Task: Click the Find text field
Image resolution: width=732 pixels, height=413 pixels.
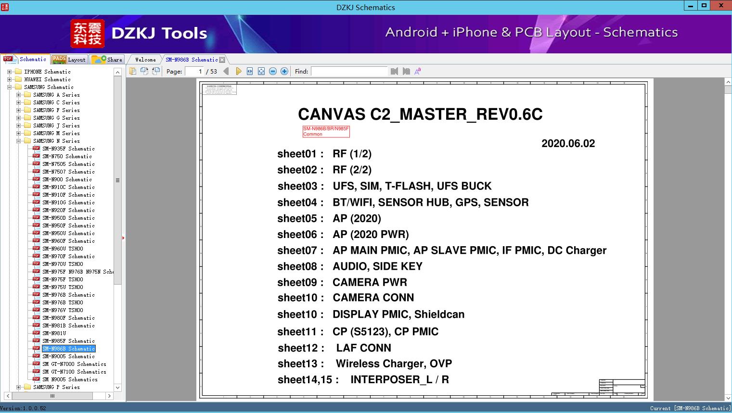Action: (349, 71)
